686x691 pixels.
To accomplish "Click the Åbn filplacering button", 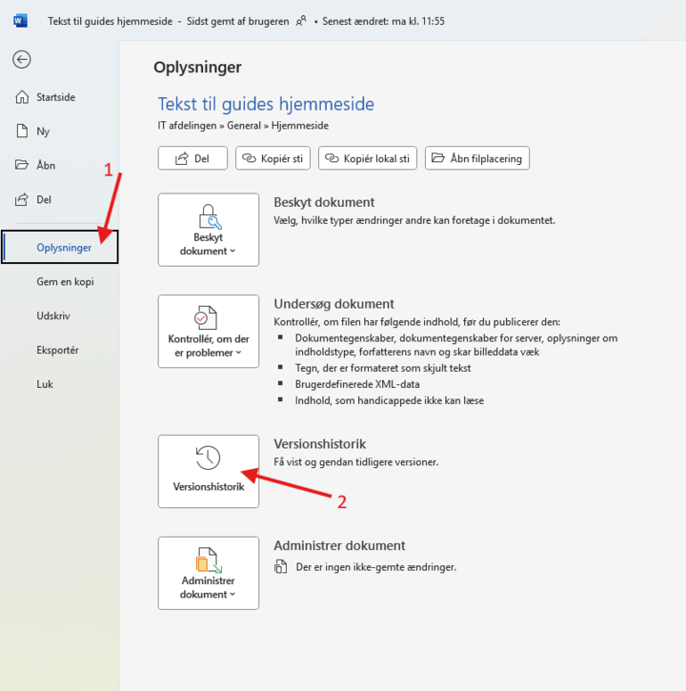I will tap(476, 158).
